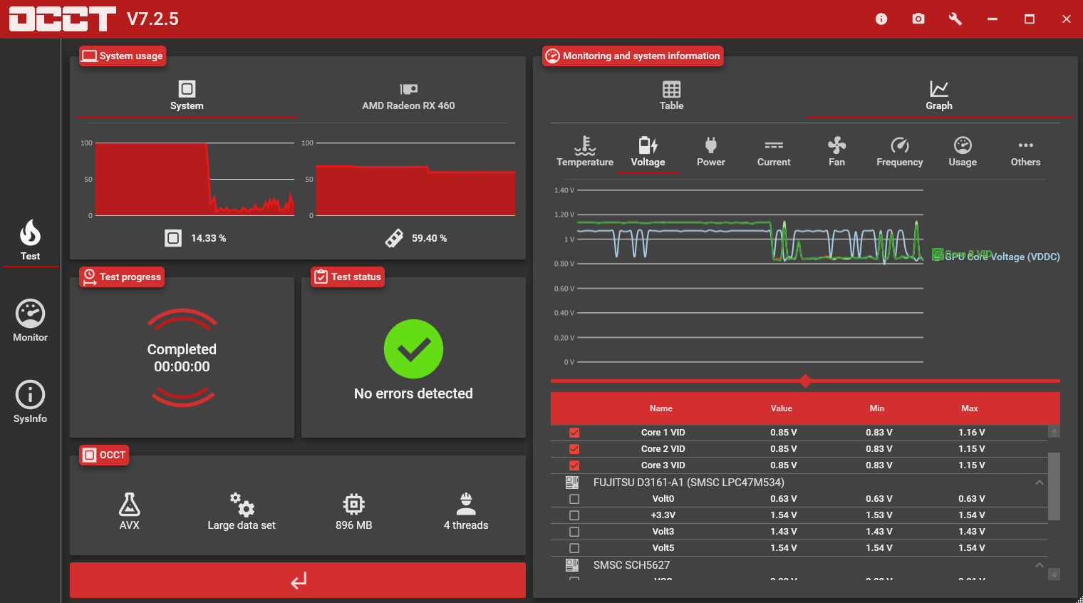Open settings with the wrench icon

[x=955, y=19]
